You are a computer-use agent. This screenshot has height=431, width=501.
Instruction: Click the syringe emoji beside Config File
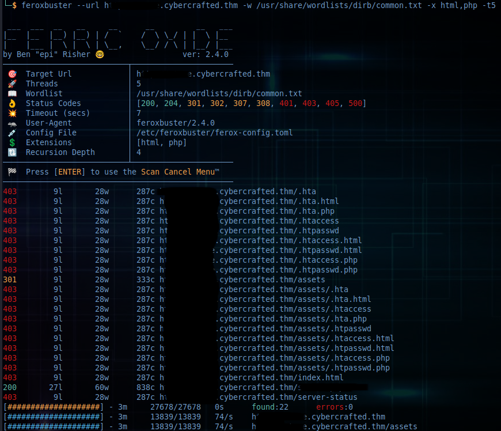pyautogui.click(x=12, y=133)
